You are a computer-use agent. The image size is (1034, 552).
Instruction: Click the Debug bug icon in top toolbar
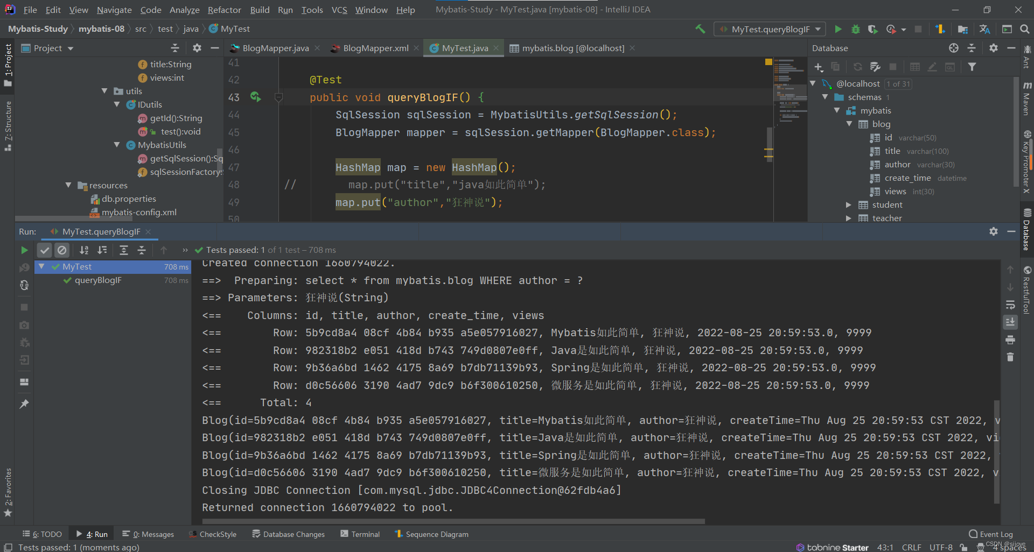coord(855,29)
